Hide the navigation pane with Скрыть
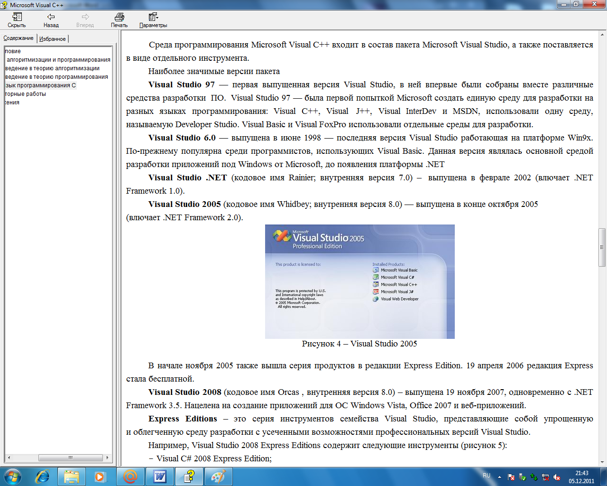The height and width of the screenshot is (486, 607). pos(17,20)
